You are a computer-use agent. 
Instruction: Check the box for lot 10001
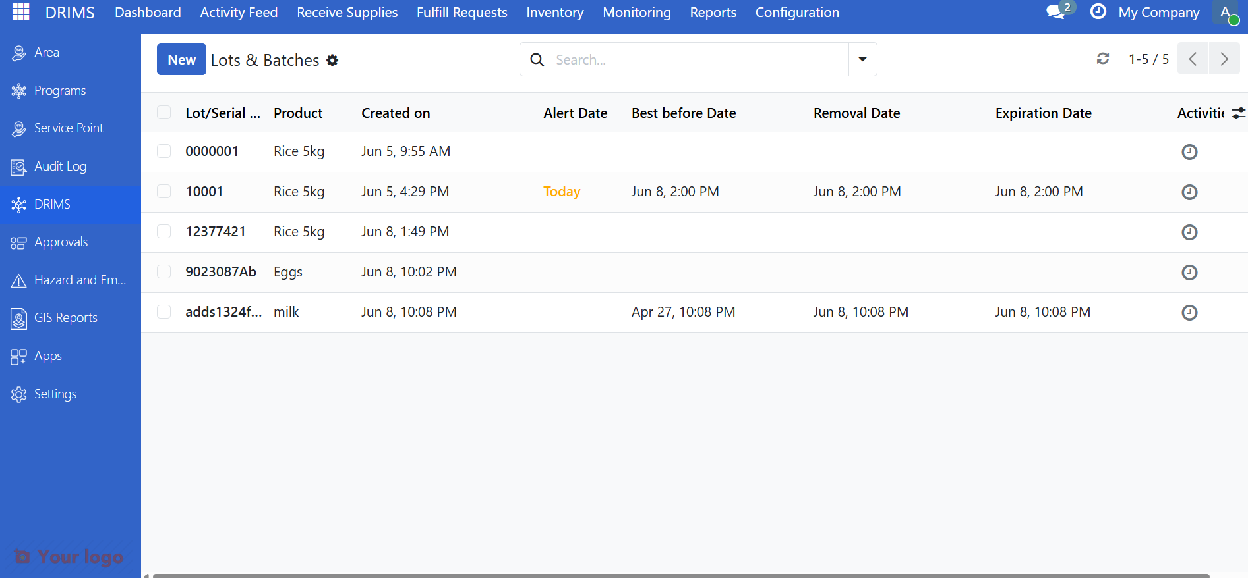click(164, 192)
